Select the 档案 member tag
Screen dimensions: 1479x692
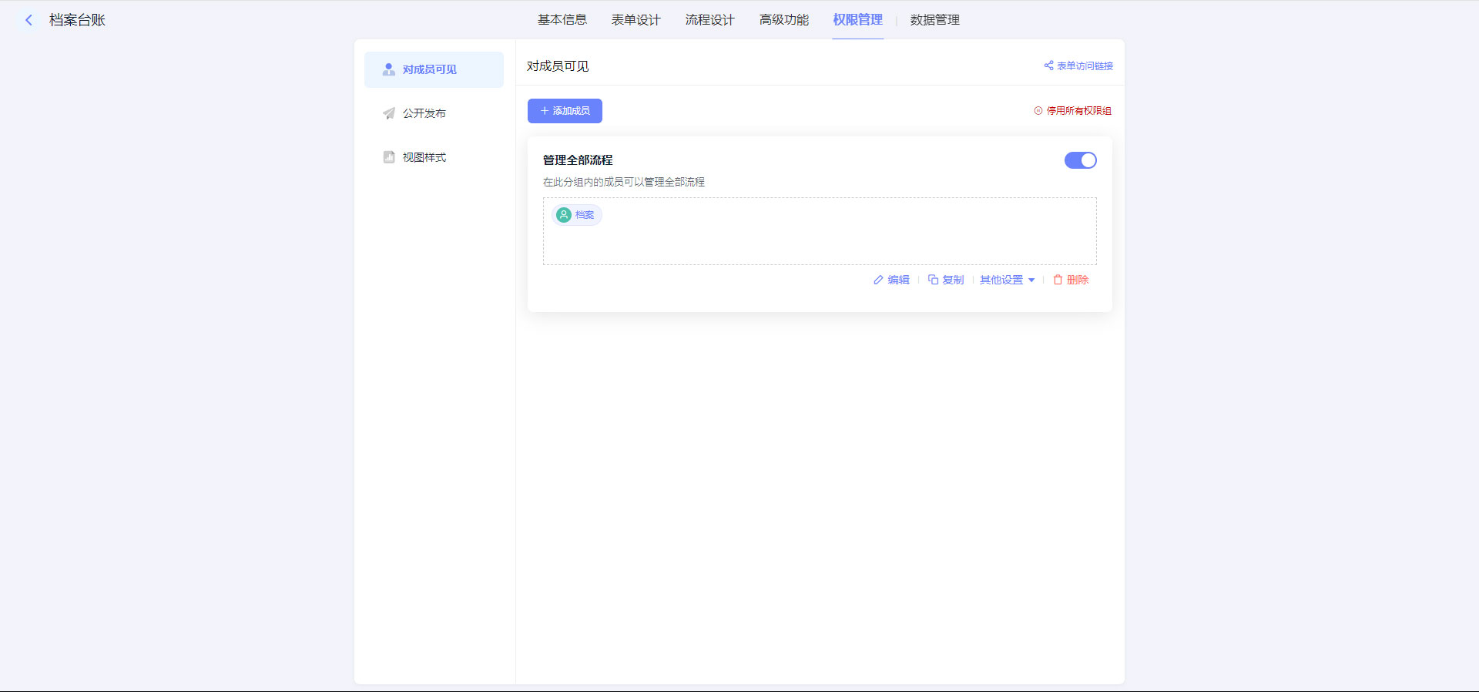tap(577, 215)
